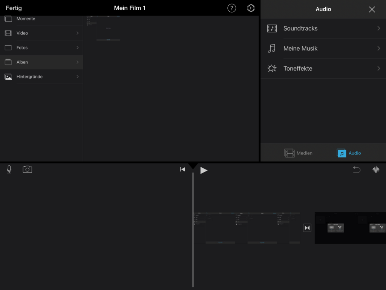Viewport: 386px width, 290px height.
Task: Close the Audio panel
Action: pyautogui.click(x=372, y=9)
